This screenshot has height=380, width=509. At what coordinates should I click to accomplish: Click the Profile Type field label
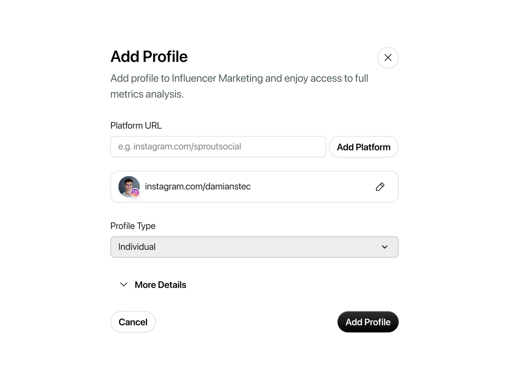133,226
